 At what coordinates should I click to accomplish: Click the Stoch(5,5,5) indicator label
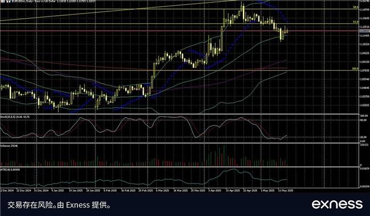(x=15, y=117)
